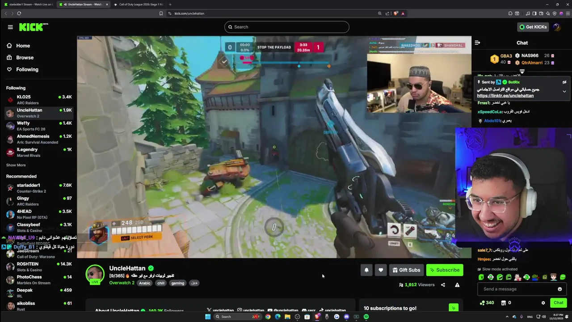Open Chrome from taskbar
Image resolution: width=572 pixels, height=322 pixels.
pos(268,317)
